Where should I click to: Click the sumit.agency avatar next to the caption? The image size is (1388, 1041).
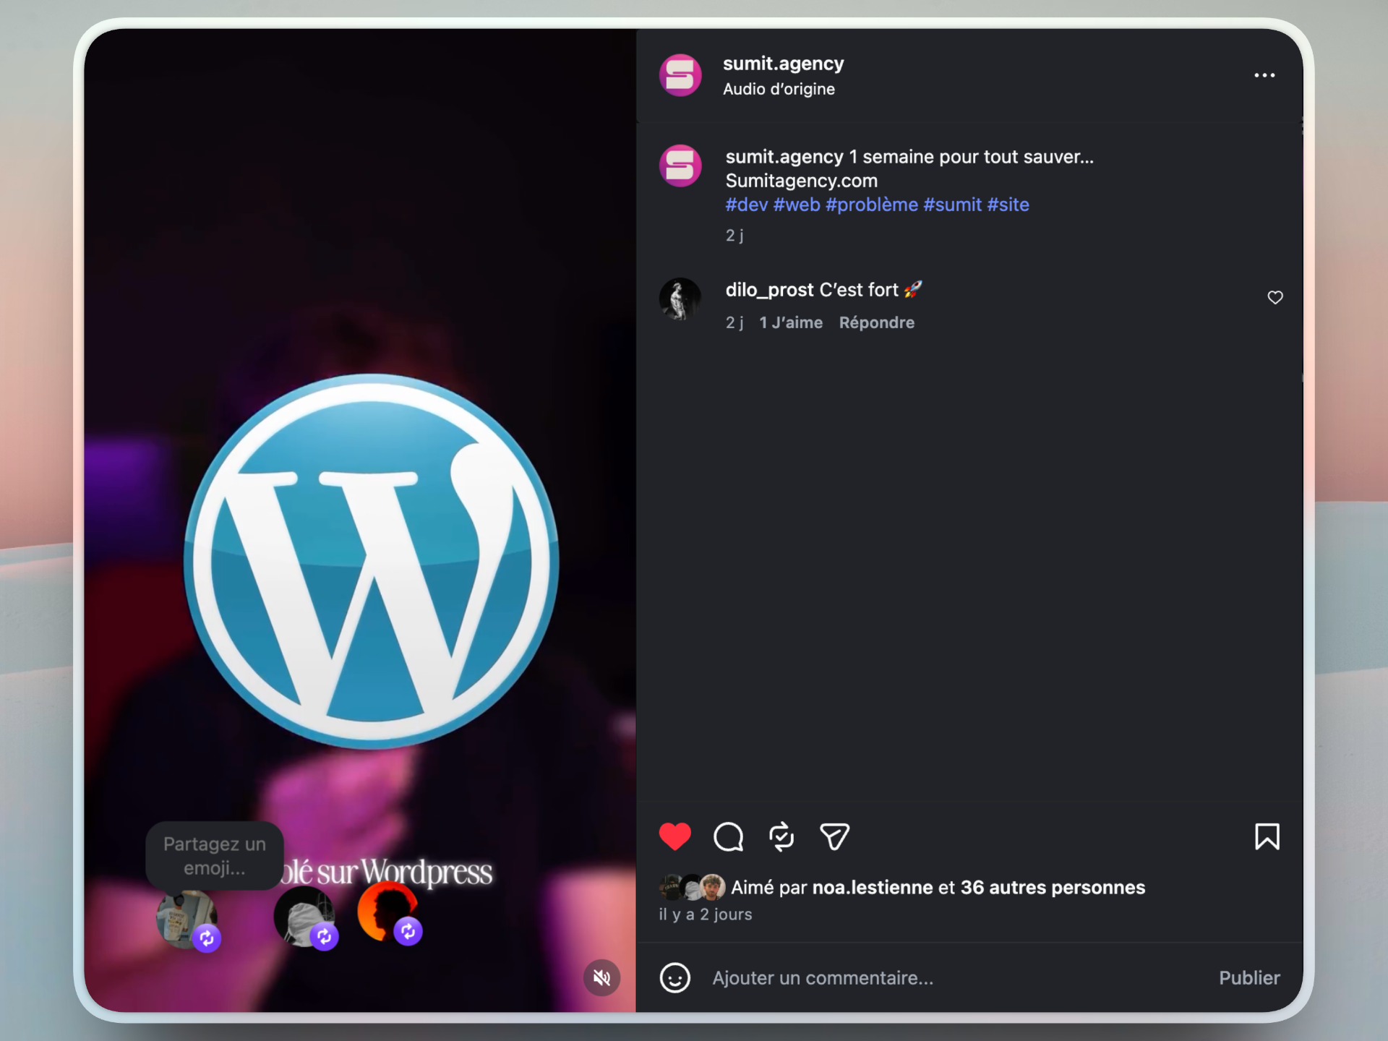680,166
